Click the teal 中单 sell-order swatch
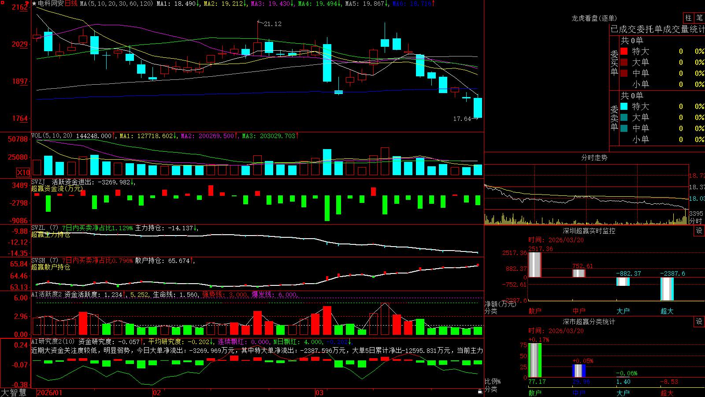Image resolution: width=705 pixels, height=397 pixels. pyautogui.click(x=624, y=128)
